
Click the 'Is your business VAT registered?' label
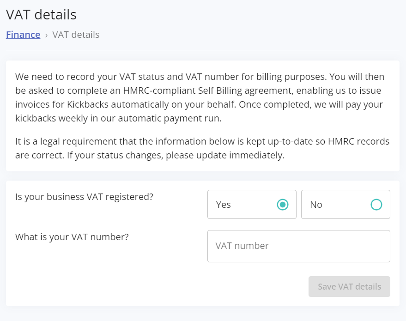click(x=84, y=197)
